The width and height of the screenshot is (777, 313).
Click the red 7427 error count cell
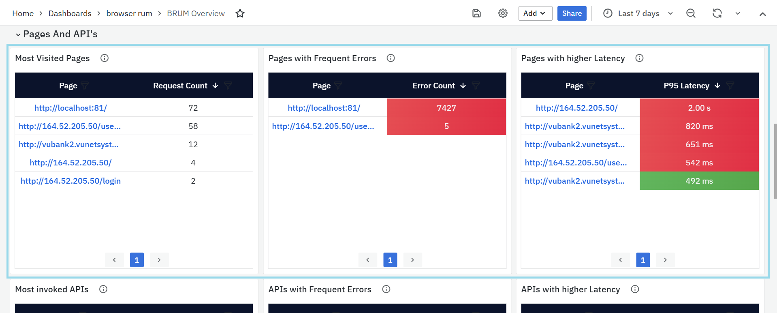446,108
